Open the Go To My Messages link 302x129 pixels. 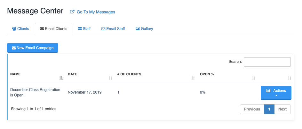(96, 12)
